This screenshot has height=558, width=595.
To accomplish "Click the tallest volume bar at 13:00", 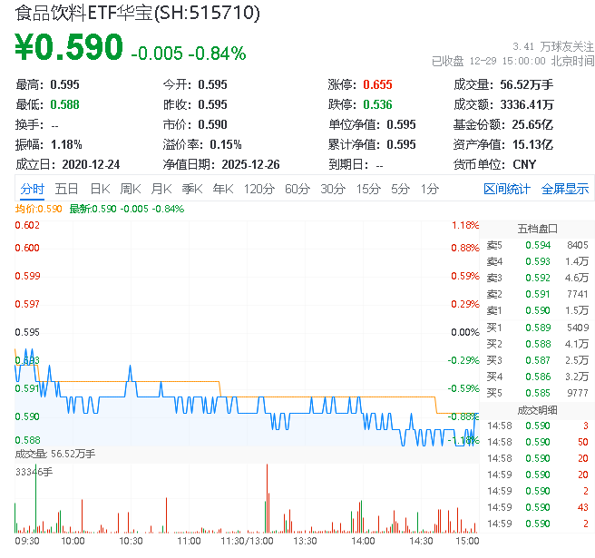I will [268, 499].
